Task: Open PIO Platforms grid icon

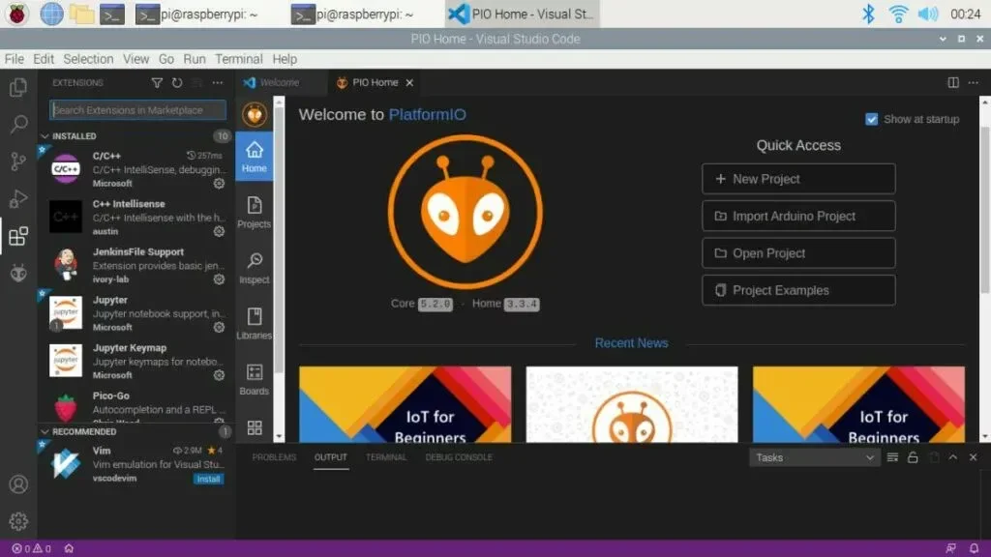Action: pyautogui.click(x=255, y=427)
